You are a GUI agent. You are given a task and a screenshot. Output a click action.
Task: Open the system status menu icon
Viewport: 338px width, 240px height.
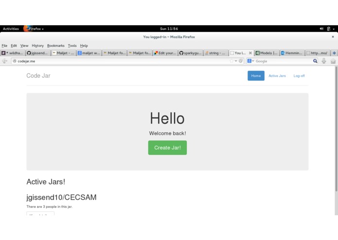(x=329, y=29)
